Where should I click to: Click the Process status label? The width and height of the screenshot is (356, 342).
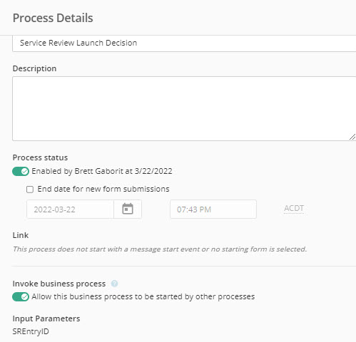point(40,157)
